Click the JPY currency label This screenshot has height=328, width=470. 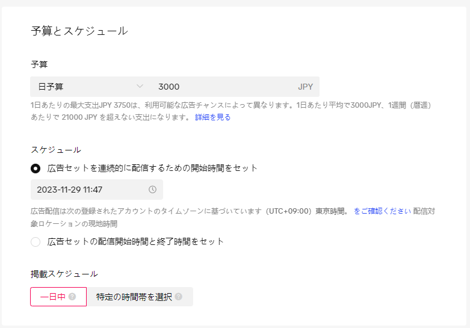(x=305, y=87)
